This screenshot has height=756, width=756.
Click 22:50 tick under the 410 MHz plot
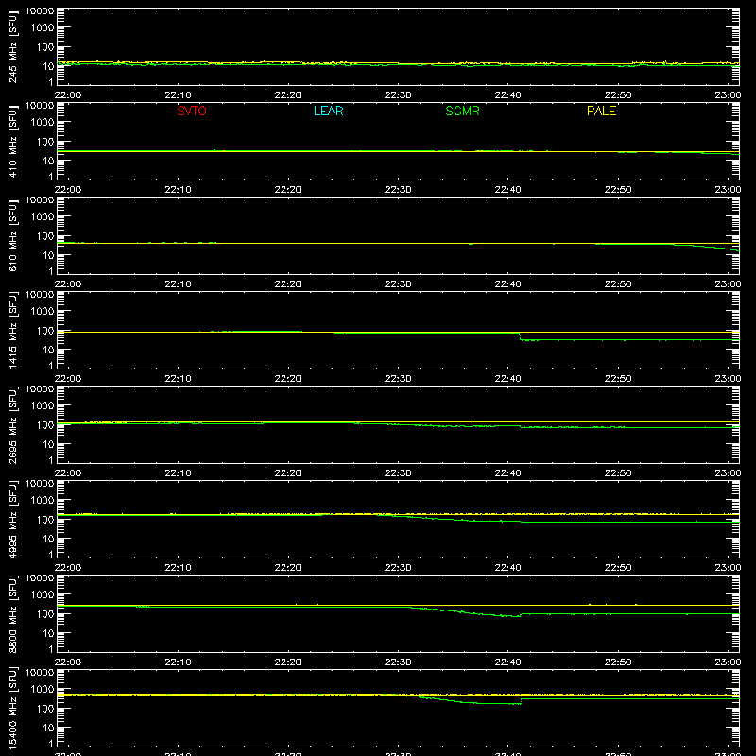pos(618,190)
